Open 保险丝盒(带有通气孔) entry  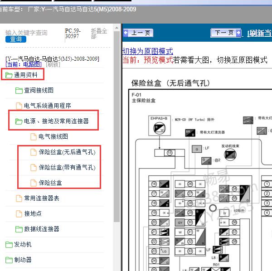coord(67,168)
